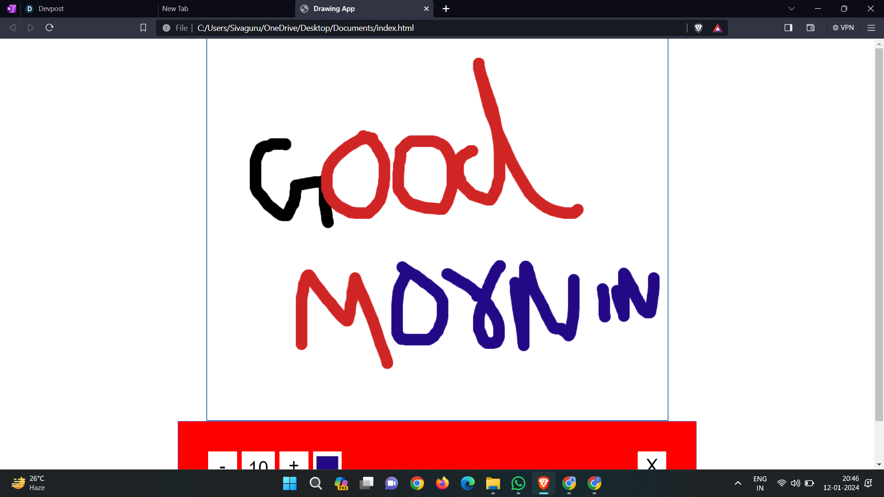Expand the tab search dropdown arrow
The height and width of the screenshot is (497, 884).
coord(791,9)
